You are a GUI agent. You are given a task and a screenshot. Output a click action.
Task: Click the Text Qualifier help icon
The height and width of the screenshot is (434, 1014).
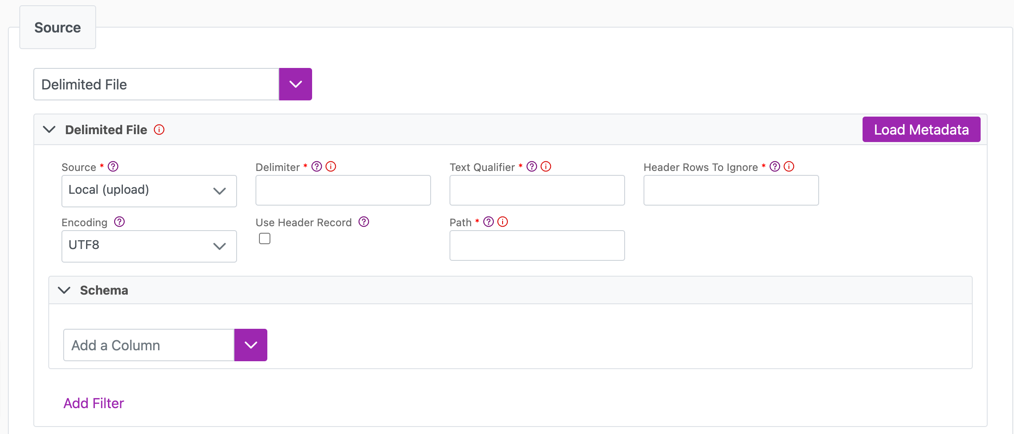coord(532,167)
